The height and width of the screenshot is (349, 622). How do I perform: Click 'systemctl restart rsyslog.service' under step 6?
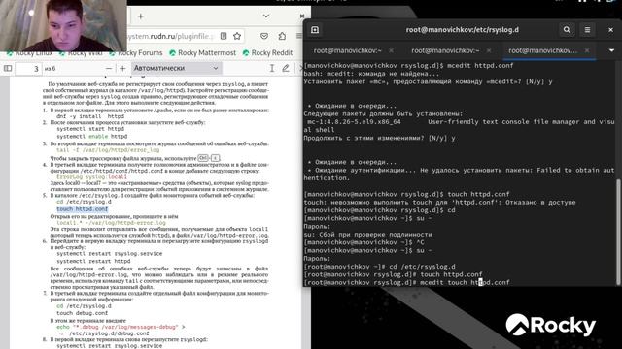click(110, 254)
